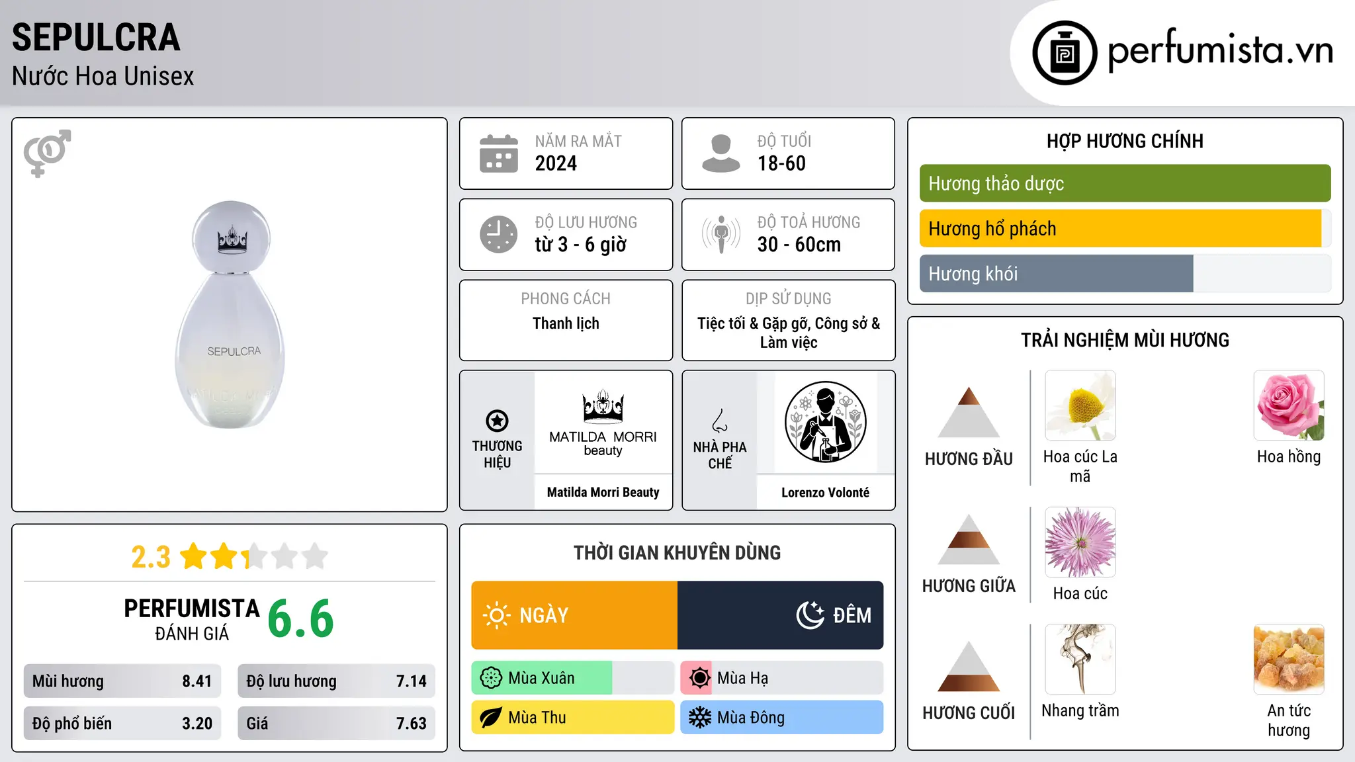Viewport: 1355px width, 762px height.
Task: Click the Hương đầu pyramid icon
Action: pyautogui.click(x=969, y=412)
